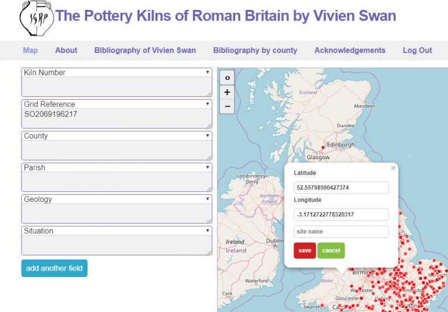Cancel the new site popup
Viewport: 448px width, 312px height.
tap(331, 251)
